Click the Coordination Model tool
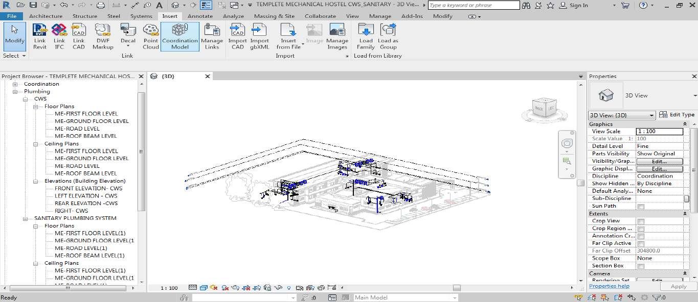 [179, 37]
